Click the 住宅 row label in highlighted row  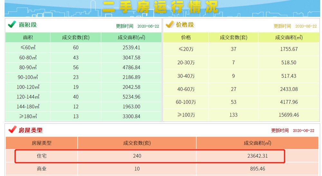click(x=42, y=156)
